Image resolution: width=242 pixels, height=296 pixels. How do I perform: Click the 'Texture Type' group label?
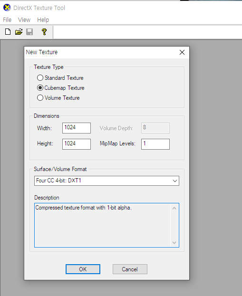tap(49, 67)
